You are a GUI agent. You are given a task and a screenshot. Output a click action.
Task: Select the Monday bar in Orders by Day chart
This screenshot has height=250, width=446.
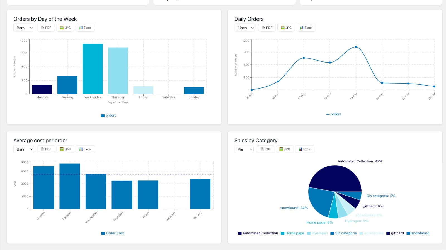tap(42, 89)
